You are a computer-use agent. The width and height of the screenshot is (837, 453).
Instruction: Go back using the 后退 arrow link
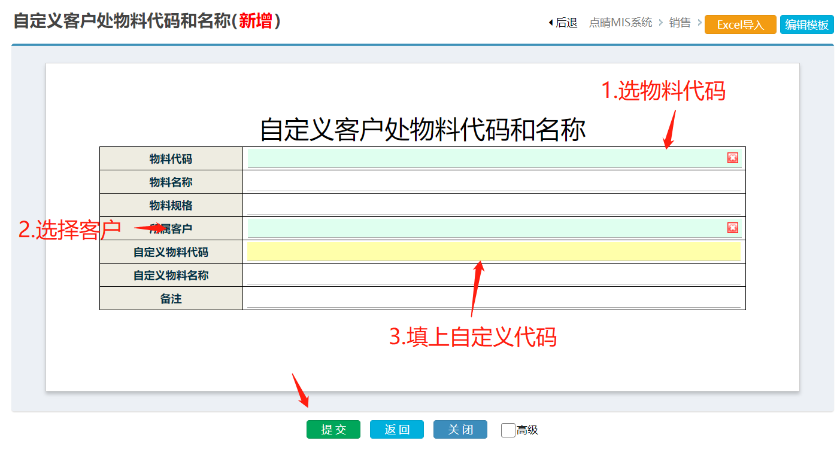[562, 23]
